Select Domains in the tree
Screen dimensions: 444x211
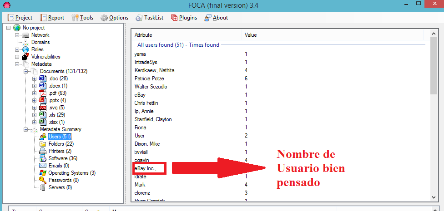(x=40, y=42)
